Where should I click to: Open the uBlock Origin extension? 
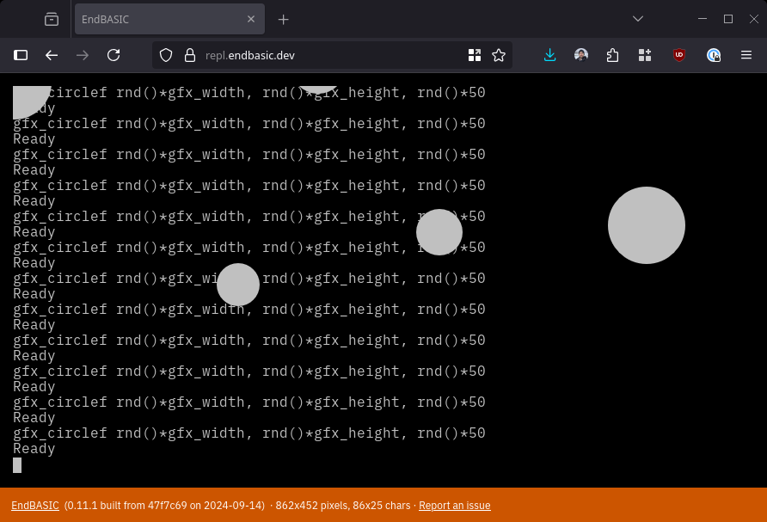(679, 55)
